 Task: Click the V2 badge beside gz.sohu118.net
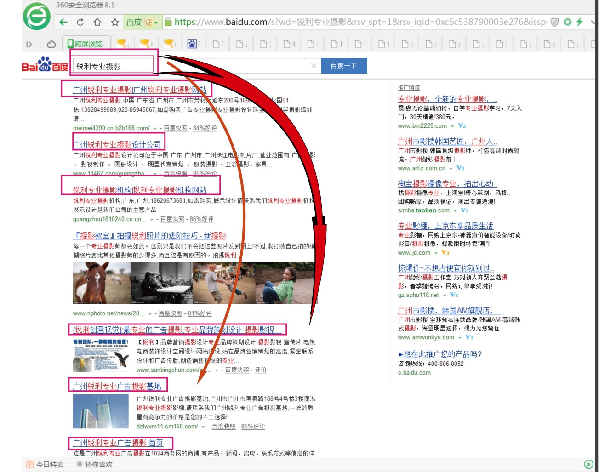coord(454,295)
